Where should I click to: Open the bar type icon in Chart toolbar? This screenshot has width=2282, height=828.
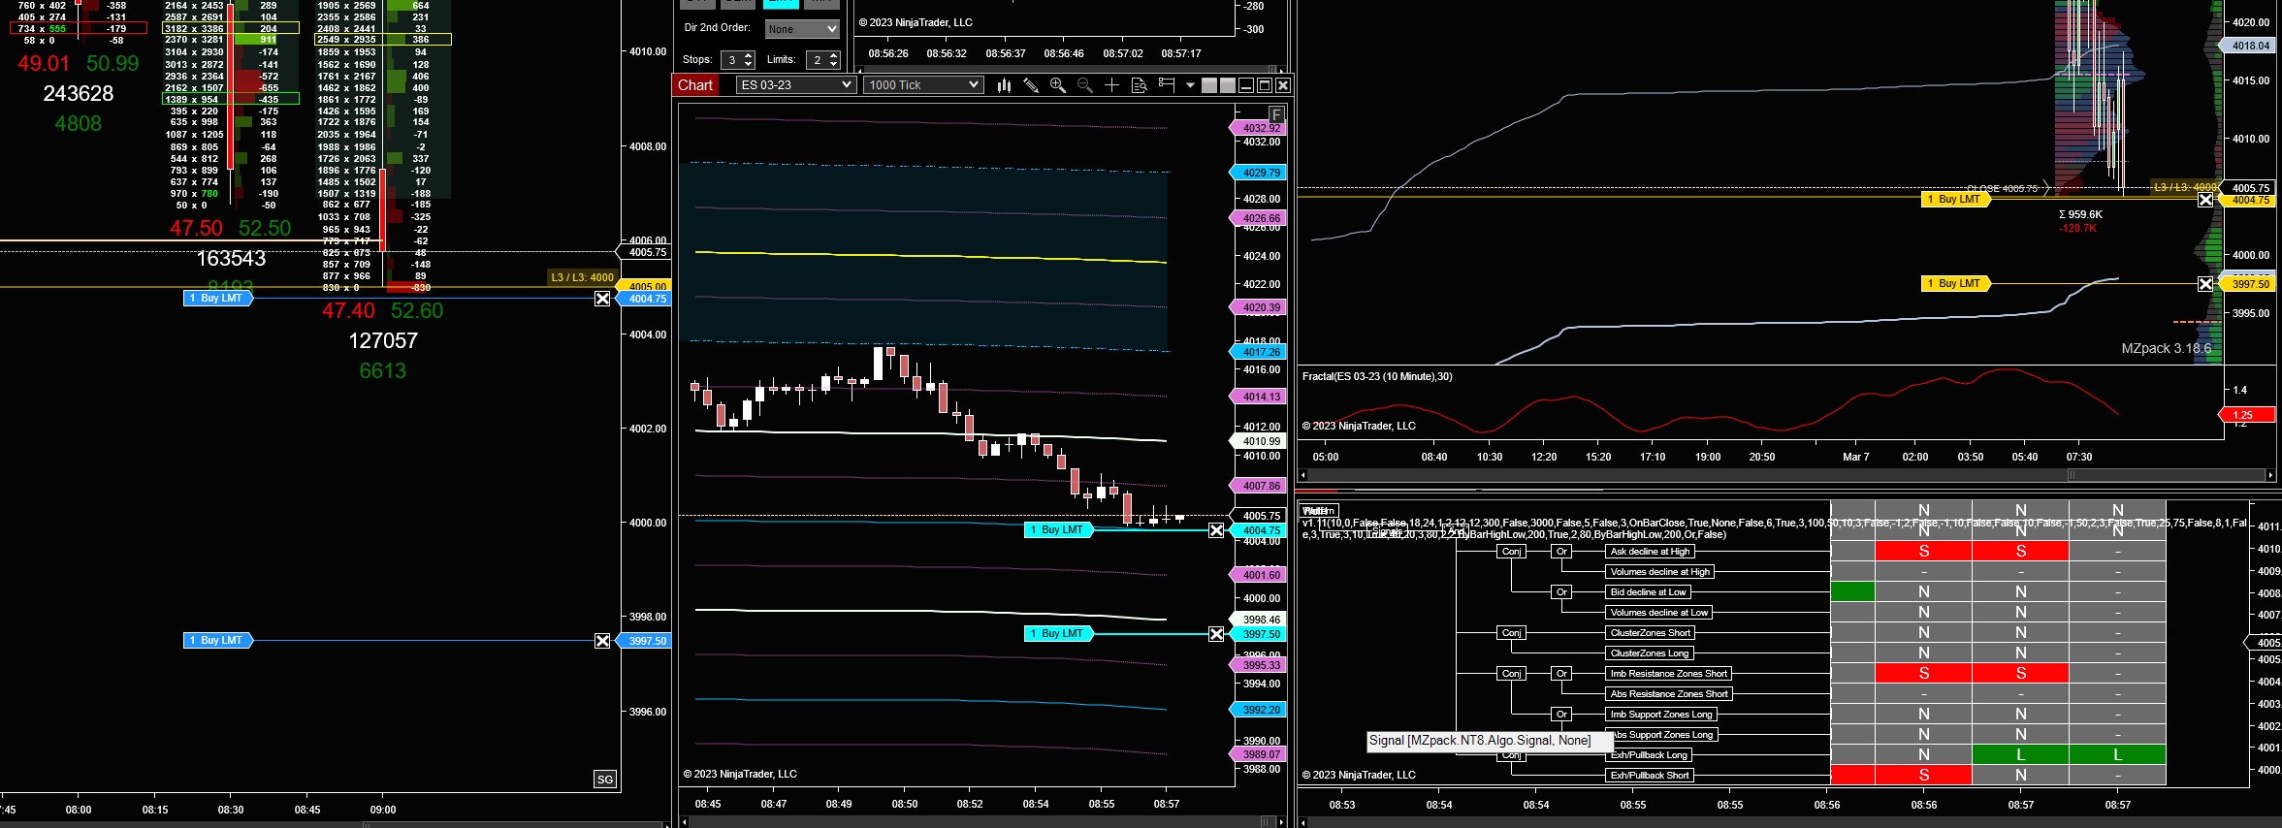(1004, 85)
